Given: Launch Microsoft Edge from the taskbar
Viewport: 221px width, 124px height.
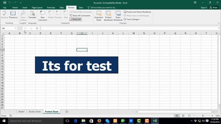Looking at the screenshot, I should [76, 121].
